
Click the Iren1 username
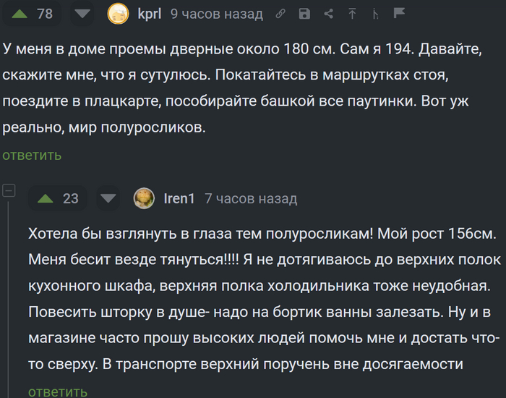pos(179,198)
